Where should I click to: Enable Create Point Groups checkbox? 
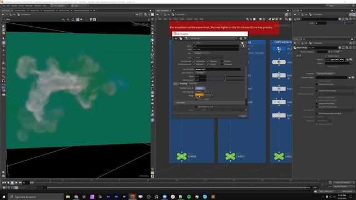coord(317,84)
